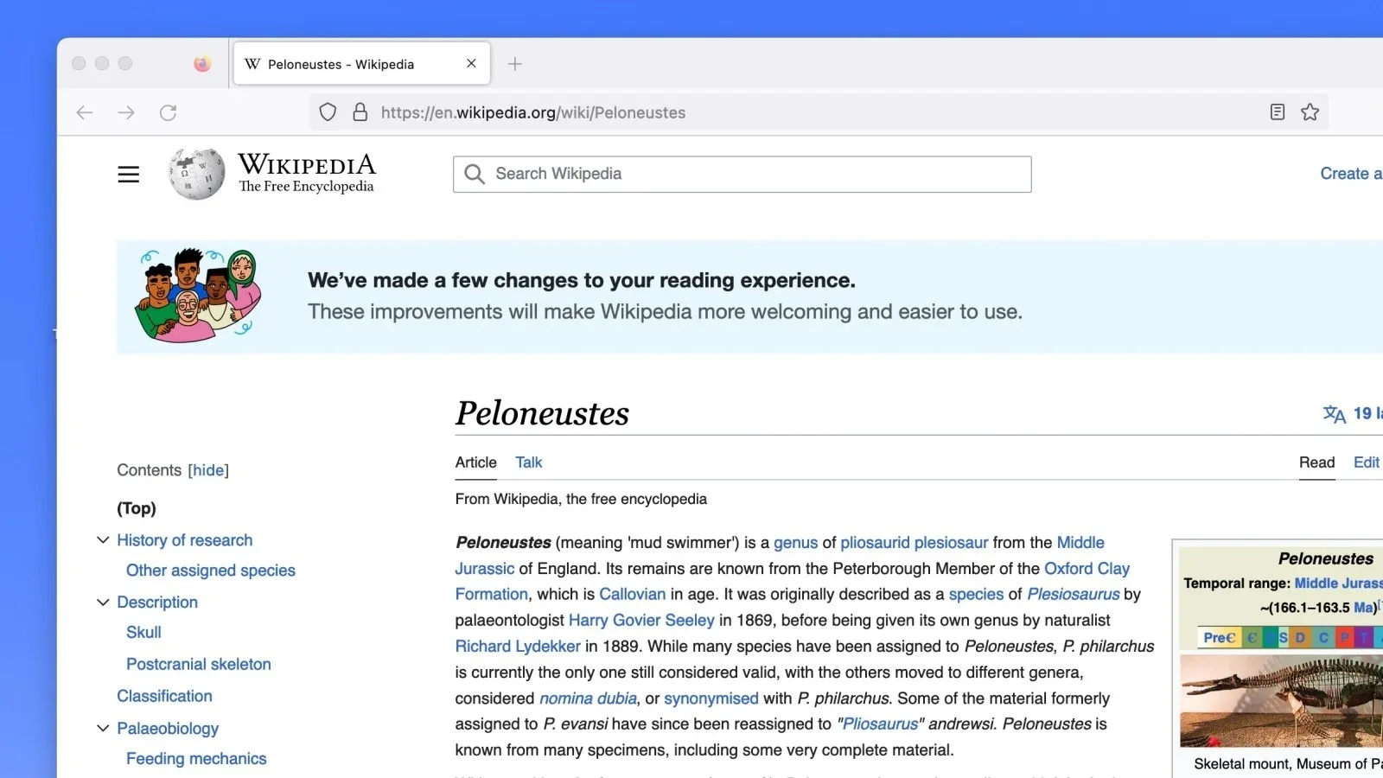This screenshot has height=778, width=1383.
Task: Go back using the back arrow
Action: [x=85, y=112]
